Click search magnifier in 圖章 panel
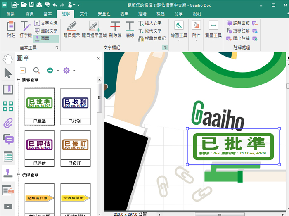Image resolution: width=289 pixels, height=216 pixels. point(36,70)
